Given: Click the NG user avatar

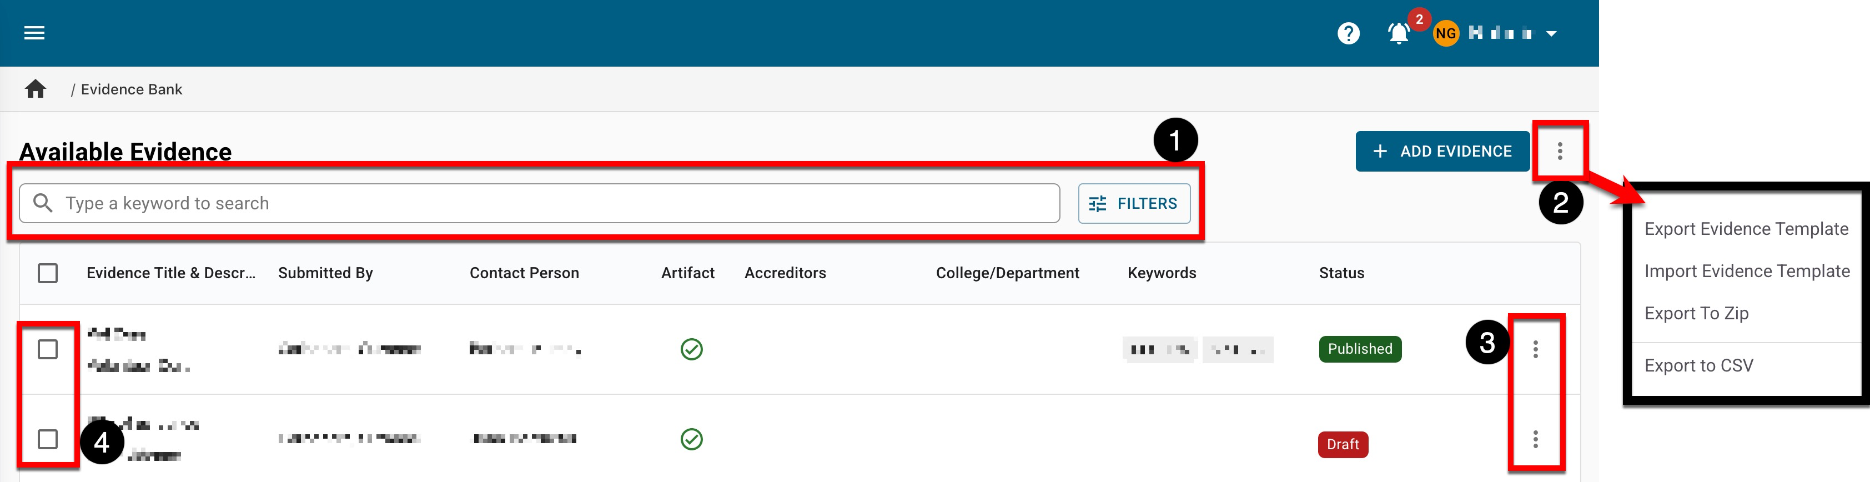Looking at the screenshot, I should point(1445,33).
